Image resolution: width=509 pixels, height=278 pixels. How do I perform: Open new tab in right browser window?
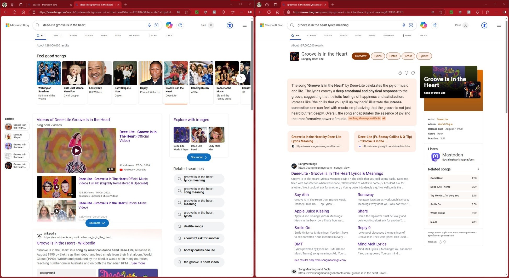coord(333,5)
